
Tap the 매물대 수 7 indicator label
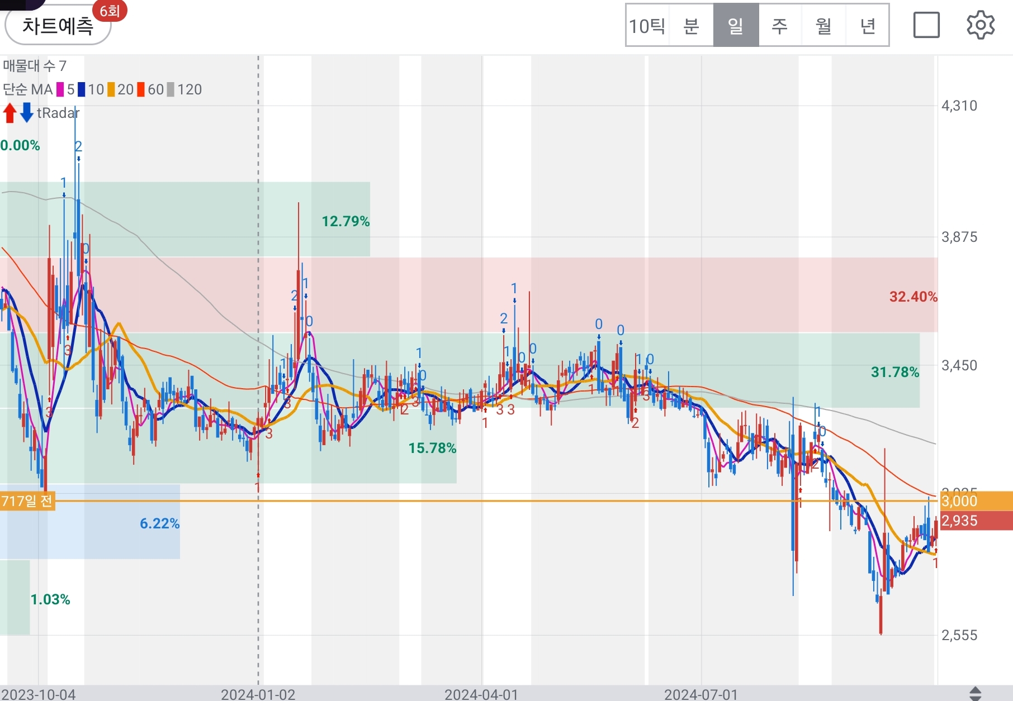pos(35,66)
